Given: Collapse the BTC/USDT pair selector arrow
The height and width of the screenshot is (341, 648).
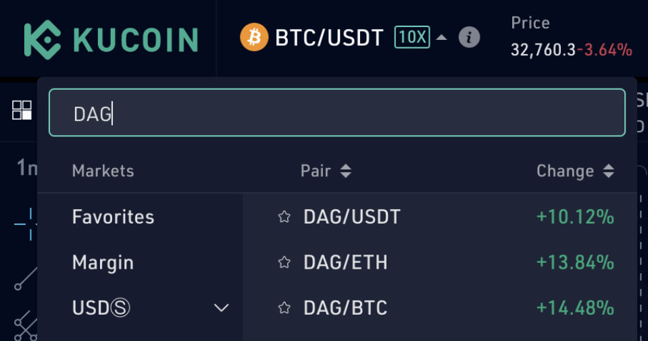Looking at the screenshot, I should coord(441,37).
